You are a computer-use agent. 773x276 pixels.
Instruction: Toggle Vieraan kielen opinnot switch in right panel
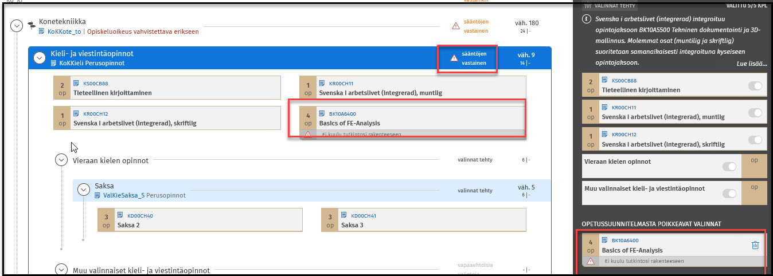(729, 167)
